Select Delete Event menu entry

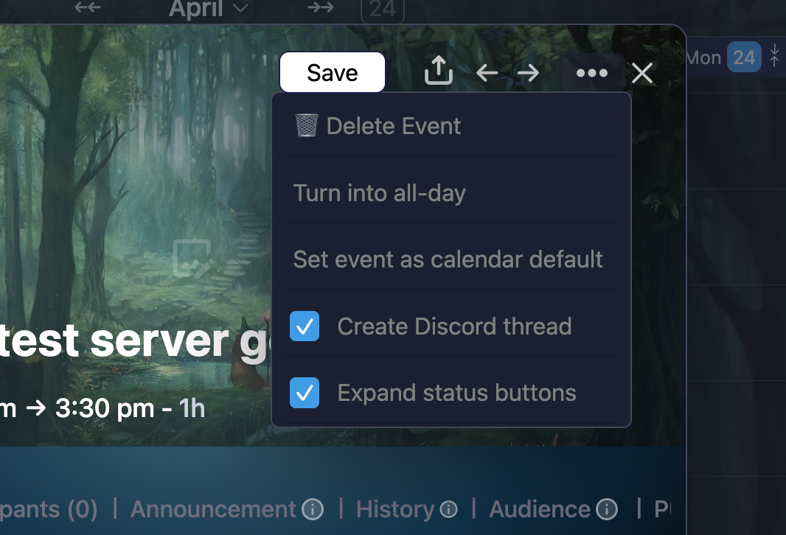[x=451, y=126]
